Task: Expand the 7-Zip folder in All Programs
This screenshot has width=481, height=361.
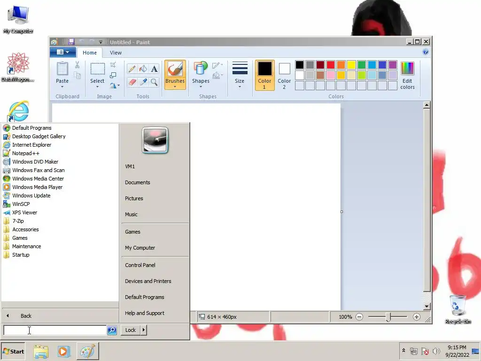Action: (x=18, y=221)
